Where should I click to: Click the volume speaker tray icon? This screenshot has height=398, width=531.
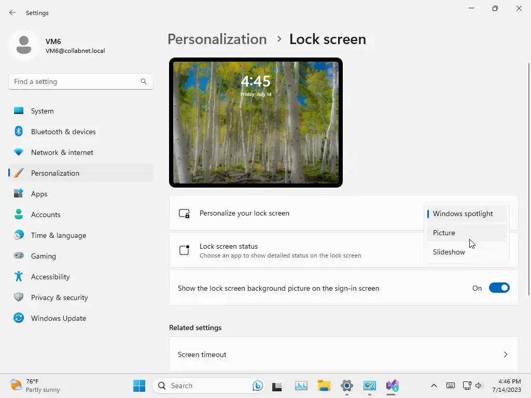(x=478, y=386)
